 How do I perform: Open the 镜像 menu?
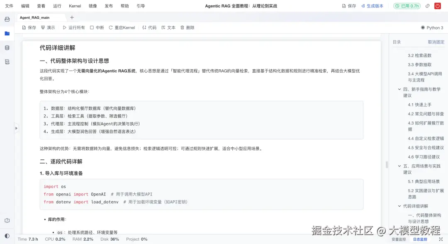click(93, 6)
